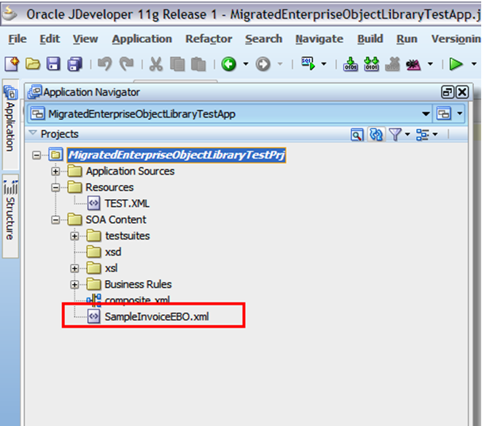Viewport: 482px width, 426px height.
Task: Click the Debug bug icon
Action: (413, 64)
